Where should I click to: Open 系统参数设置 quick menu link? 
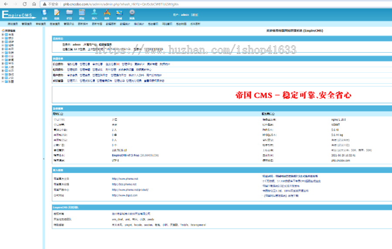coord(126,70)
